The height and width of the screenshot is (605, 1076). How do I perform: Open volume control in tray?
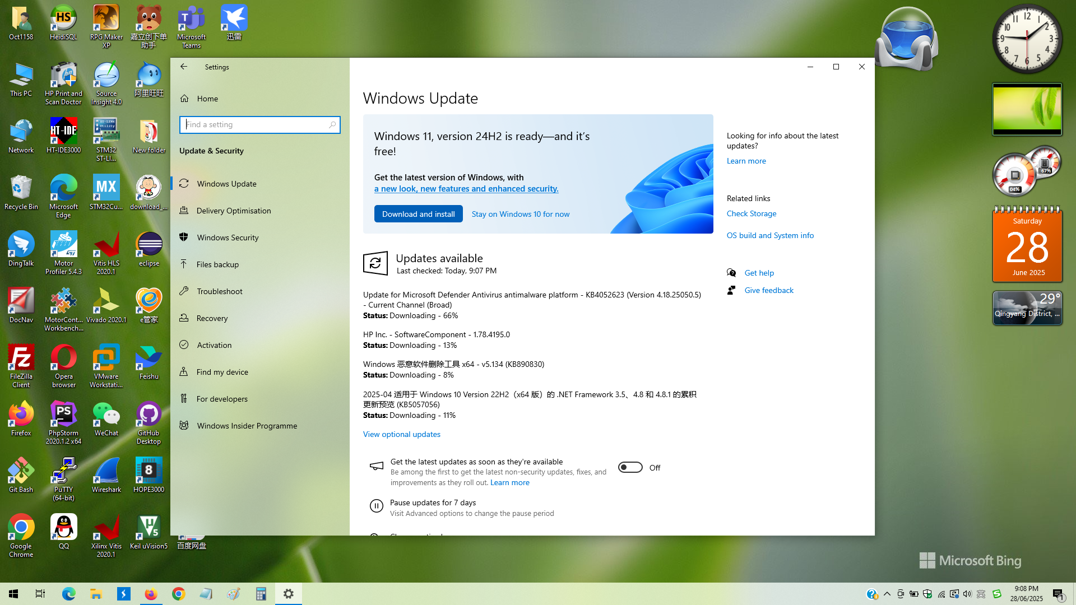pyautogui.click(x=967, y=594)
